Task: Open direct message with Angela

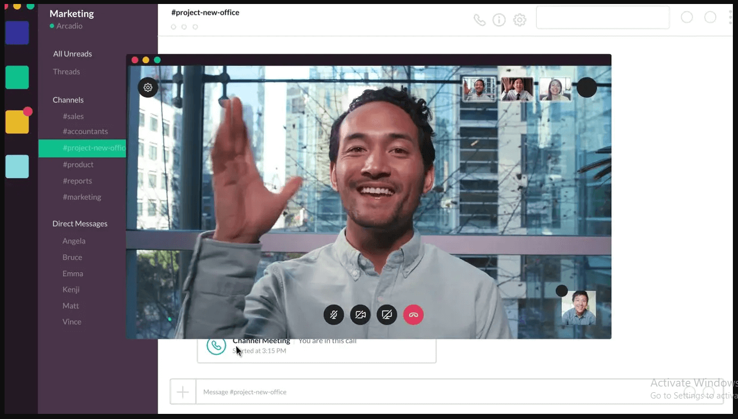Action: (74, 241)
